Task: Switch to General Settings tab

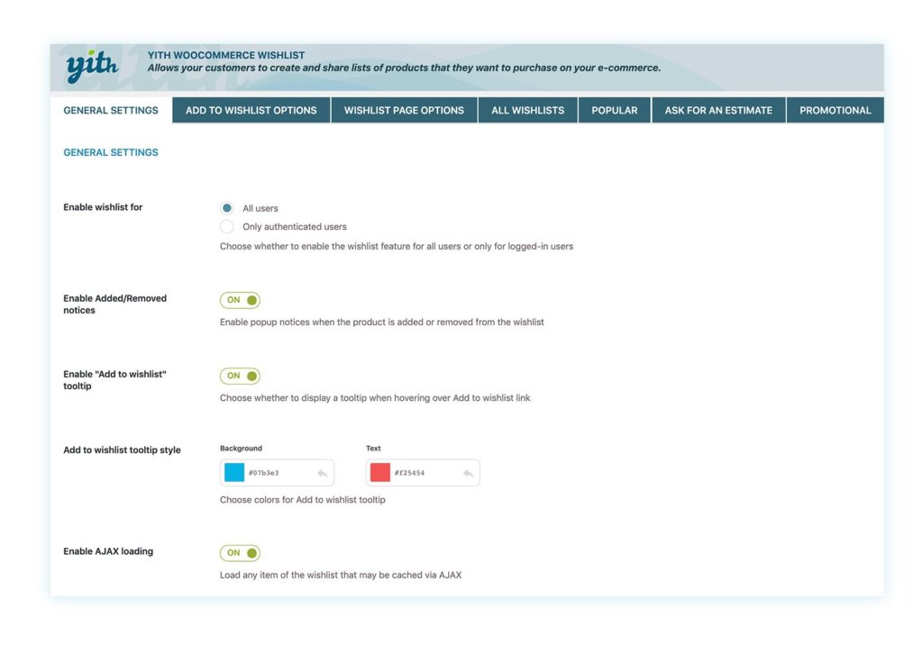Action: click(x=111, y=110)
